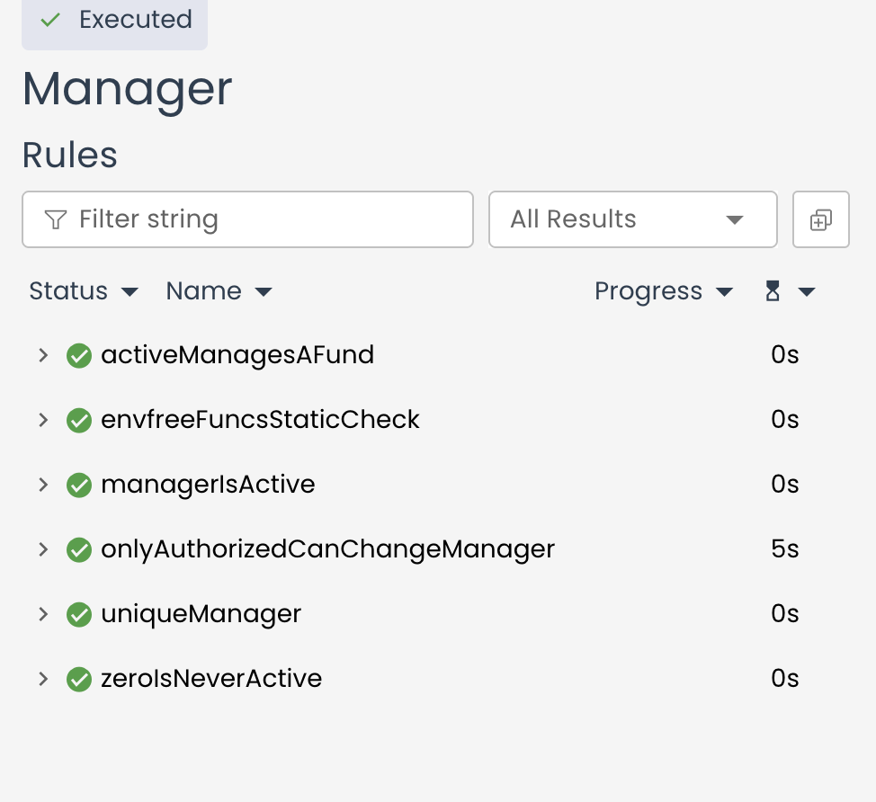Viewport: 876px width, 802px height.
Task: Click green check icon for envfreeFuncsStaticCheck
Action: coord(79,421)
